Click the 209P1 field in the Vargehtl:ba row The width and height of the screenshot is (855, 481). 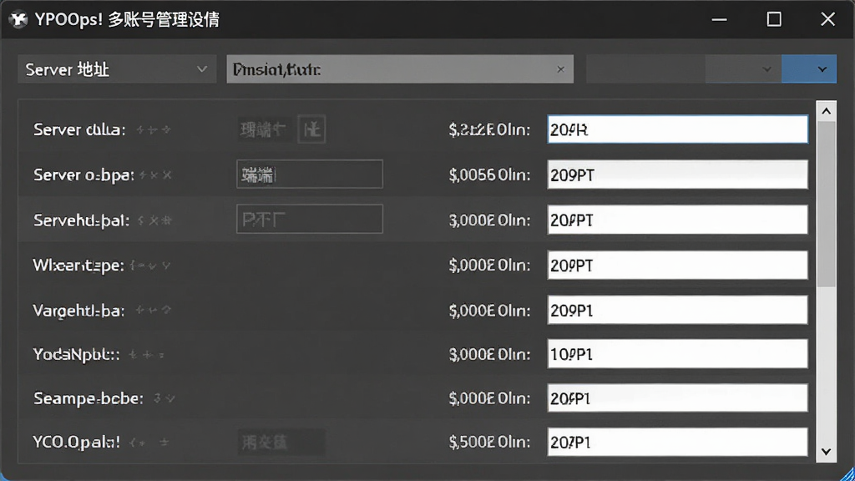677,310
